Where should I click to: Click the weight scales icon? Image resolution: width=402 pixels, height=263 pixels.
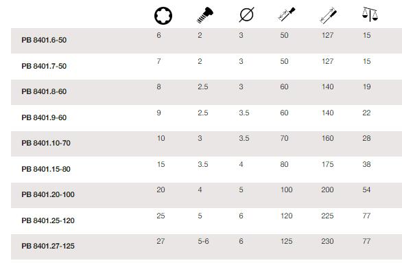pos(370,14)
